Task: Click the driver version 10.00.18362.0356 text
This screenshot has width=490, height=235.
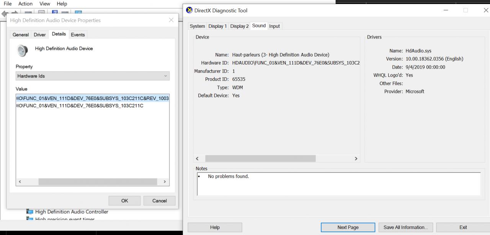Action: point(434,59)
